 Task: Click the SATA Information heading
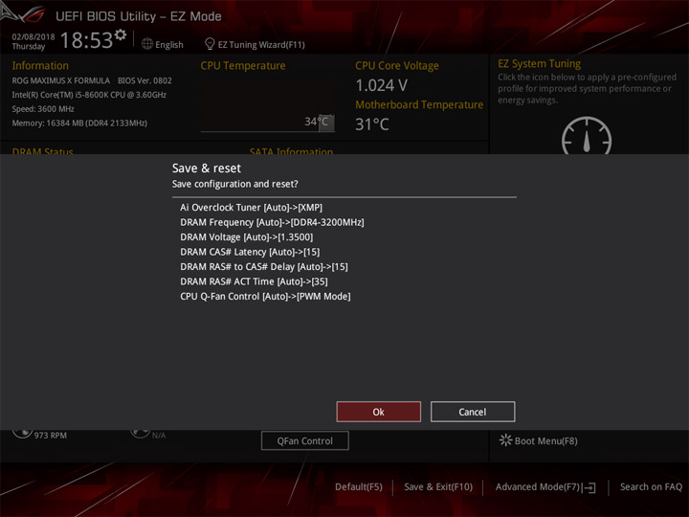point(291,151)
